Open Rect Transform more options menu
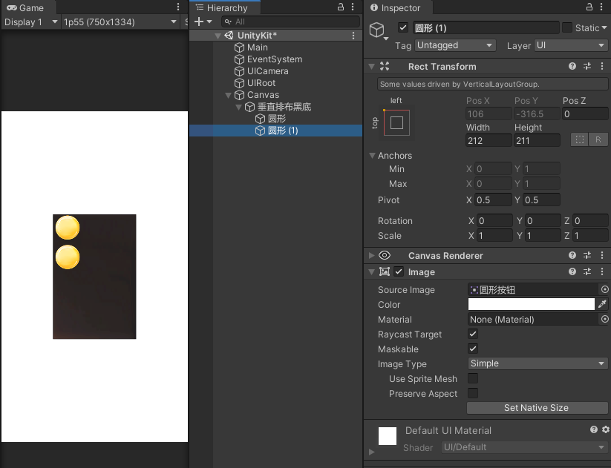The width and height of the screenshot is (611, 468). pos(602,66)
